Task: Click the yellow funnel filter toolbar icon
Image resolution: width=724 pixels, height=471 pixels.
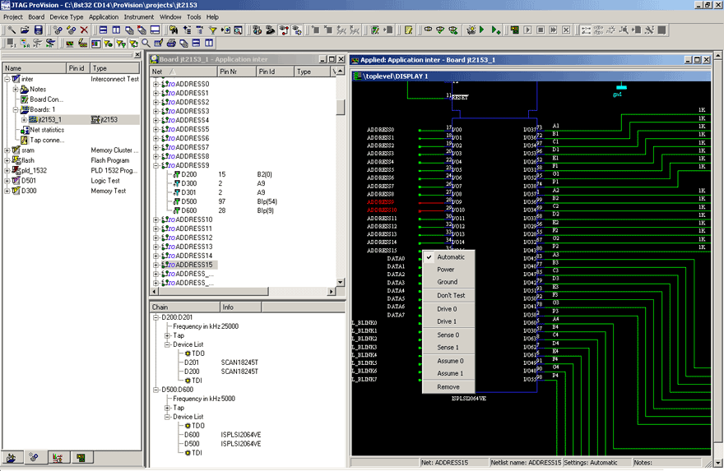Action: (x=211, y=30)
